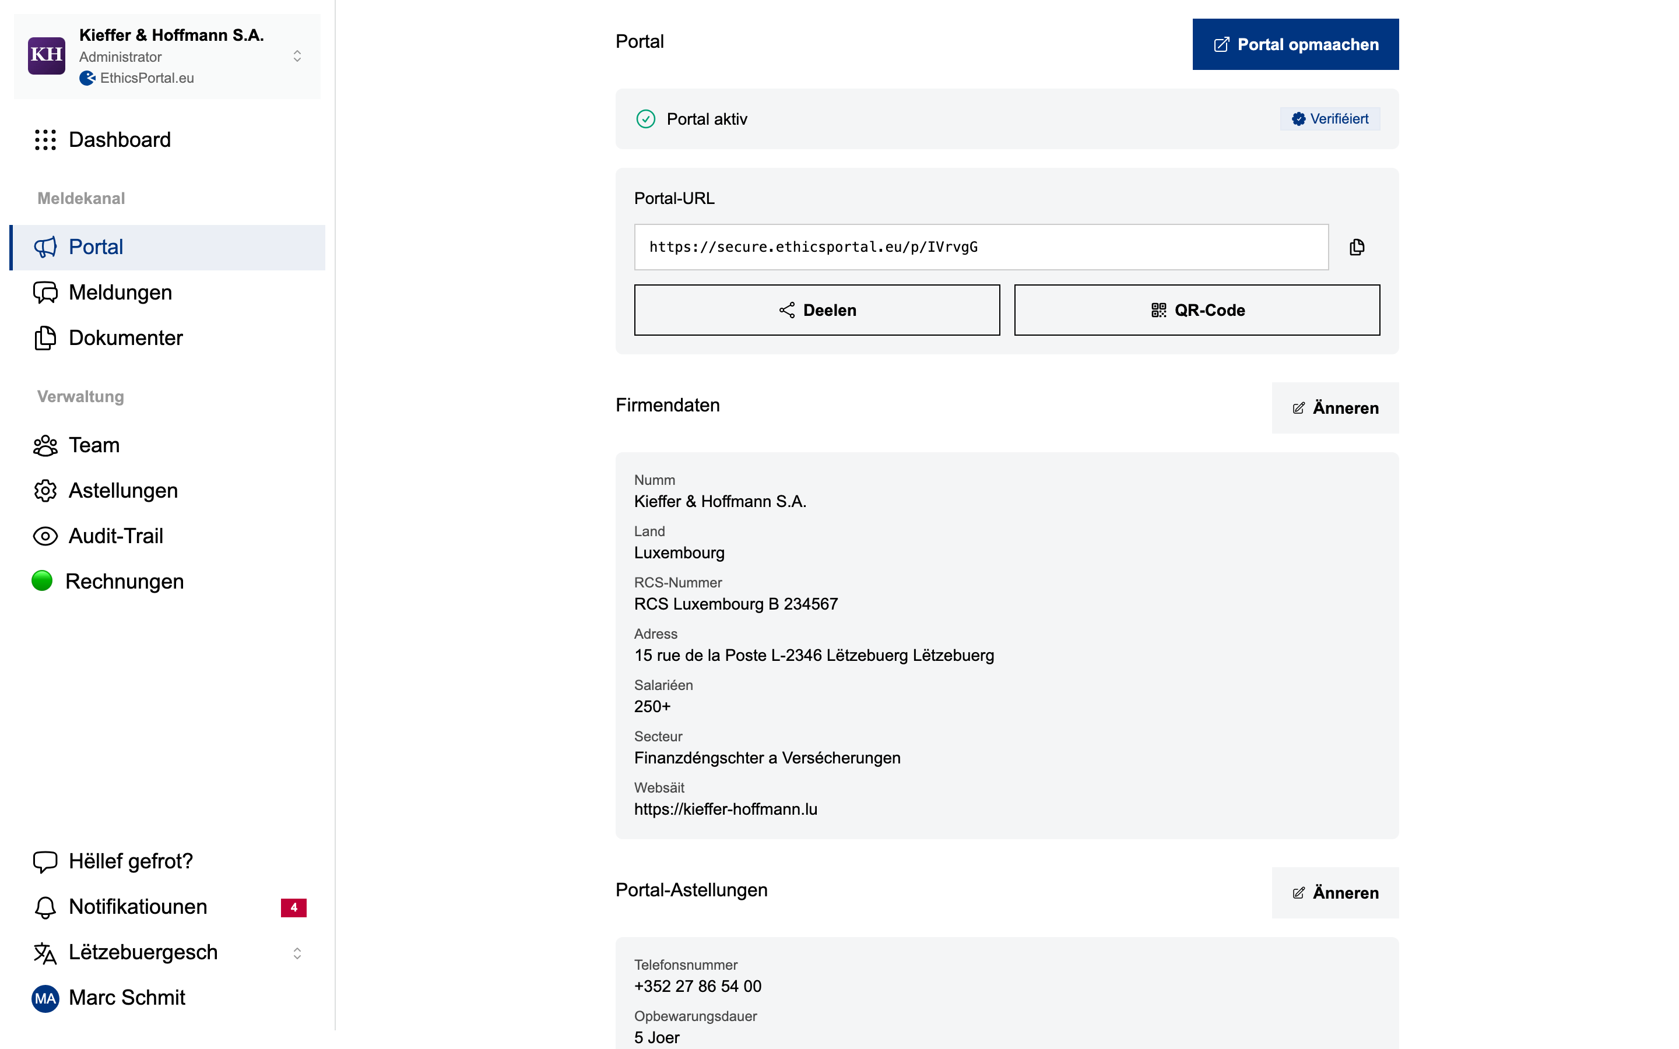Click the green Portal aktiv checkmark icon
This screenshot has height=1049, width=1679.
coord(645,119)
